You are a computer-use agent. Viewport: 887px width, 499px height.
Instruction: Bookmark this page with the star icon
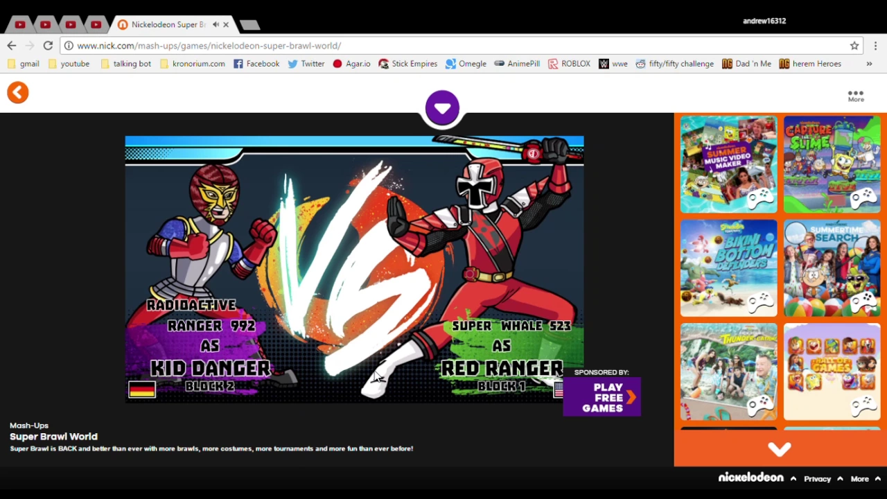pyautogui.click(x=854, y=46)
